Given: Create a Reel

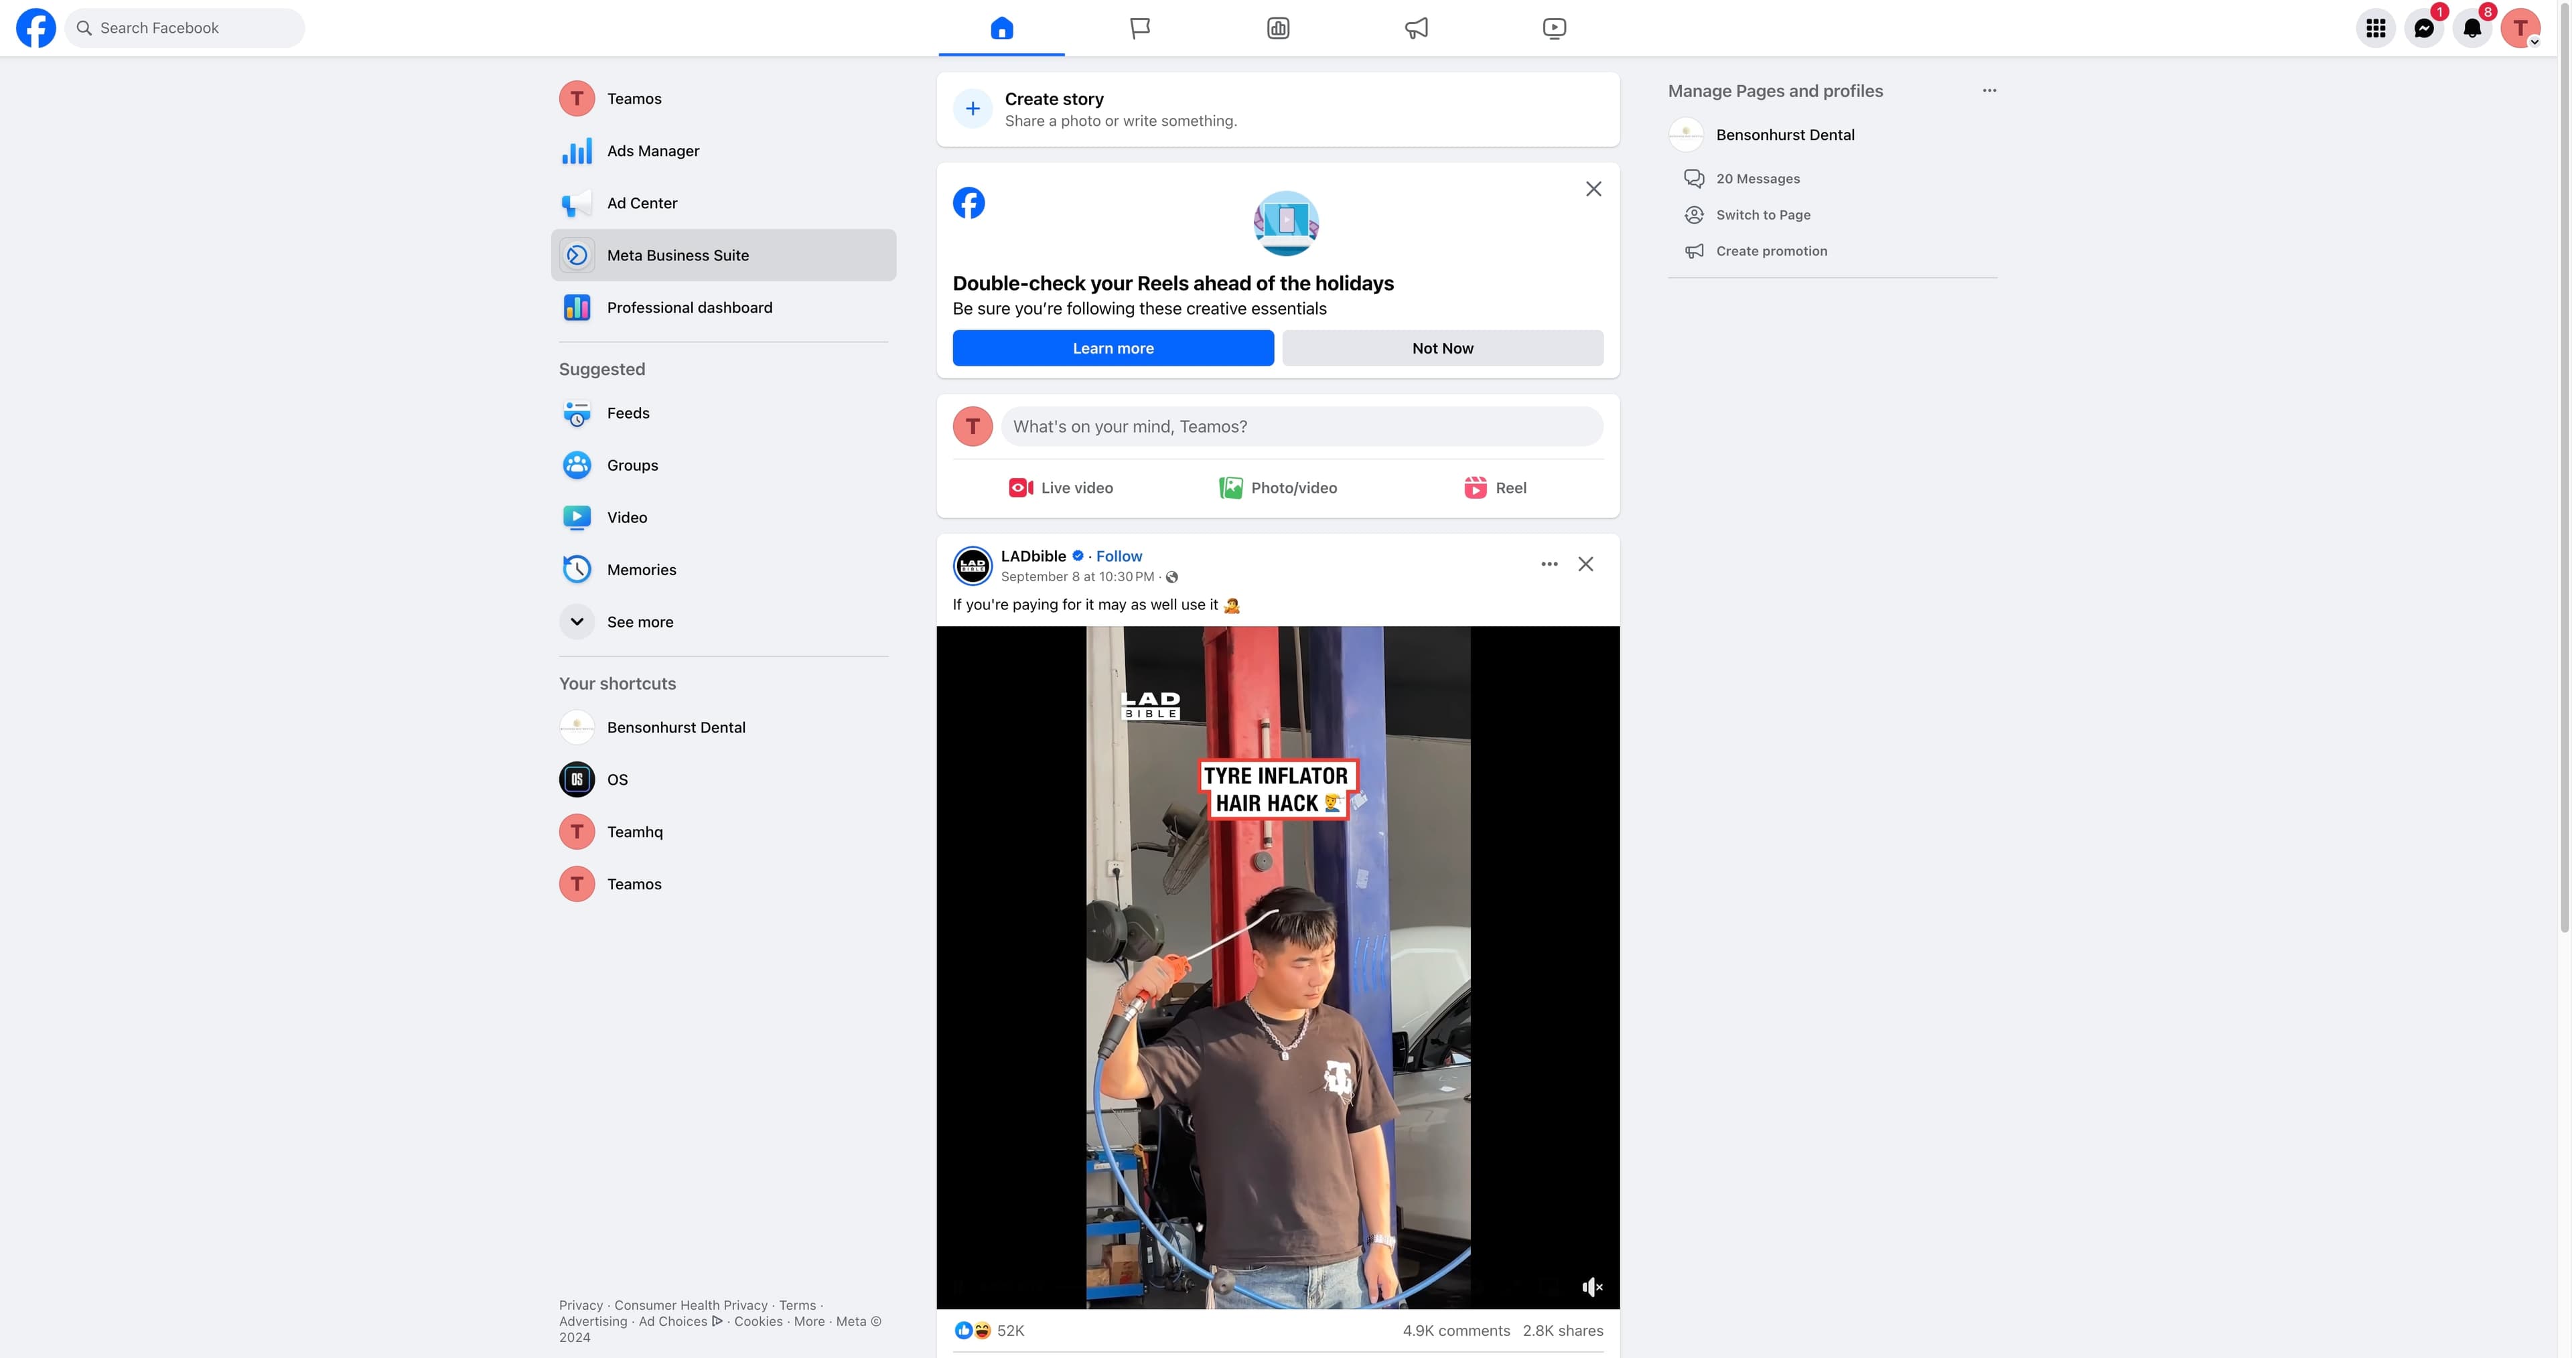Looking at the screenshot, I should click(x=1495, y=488).
